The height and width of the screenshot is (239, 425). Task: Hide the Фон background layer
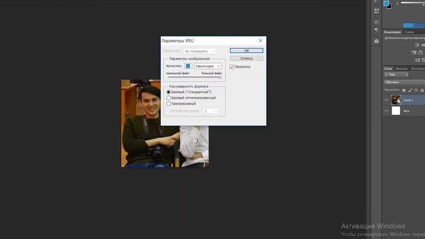(x=386, y=111)
